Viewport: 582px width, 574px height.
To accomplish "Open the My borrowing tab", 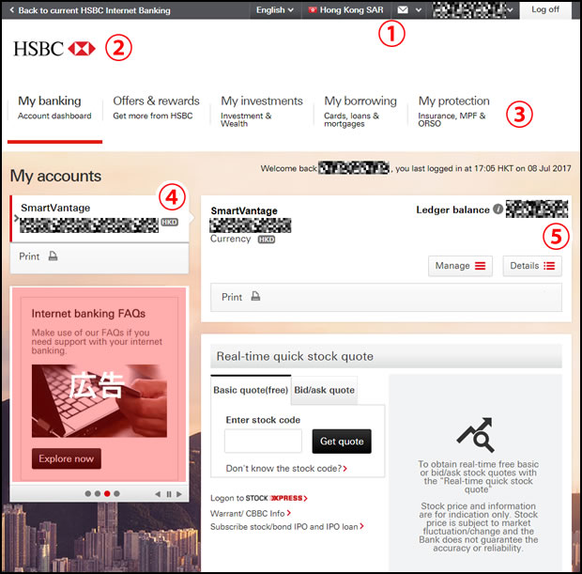I will click(x=360, y=111).
